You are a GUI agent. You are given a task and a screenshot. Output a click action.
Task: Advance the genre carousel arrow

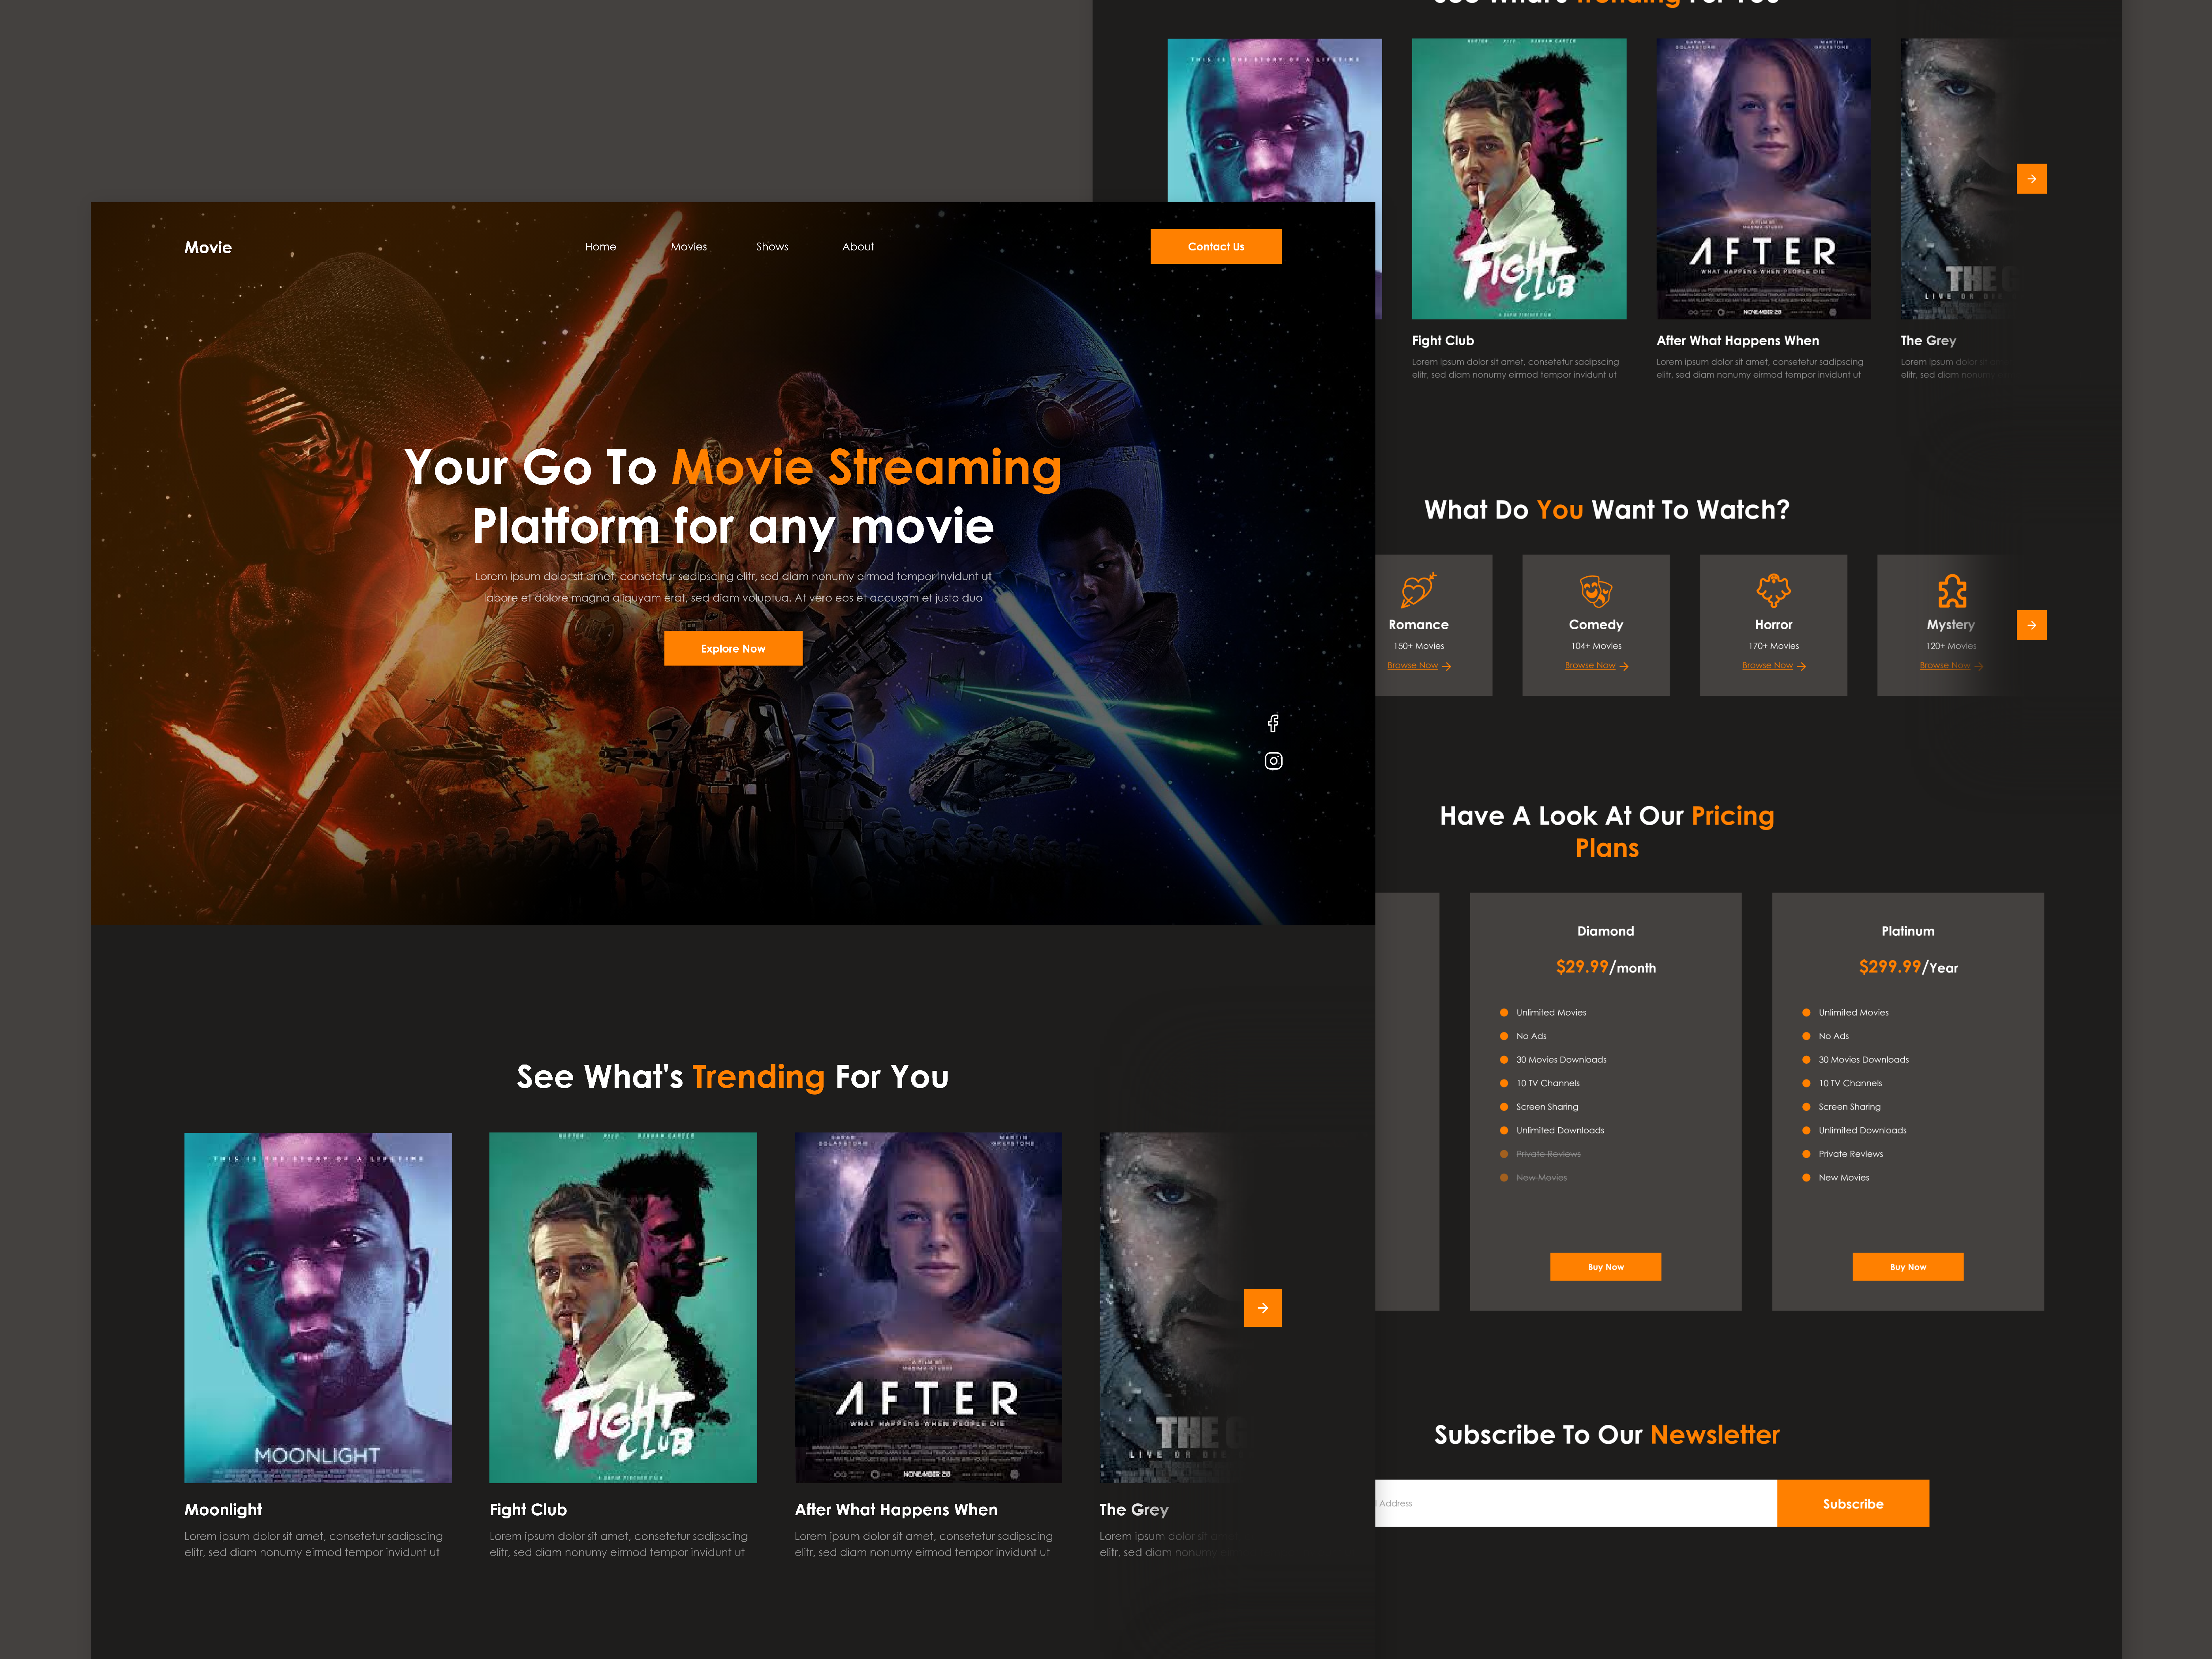(x=2031, y=625)
